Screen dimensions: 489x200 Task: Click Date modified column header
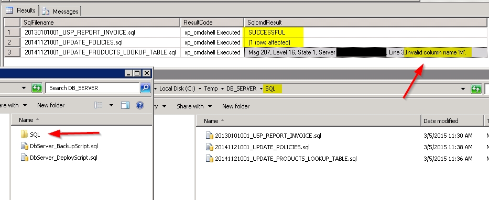click(452, 121)
